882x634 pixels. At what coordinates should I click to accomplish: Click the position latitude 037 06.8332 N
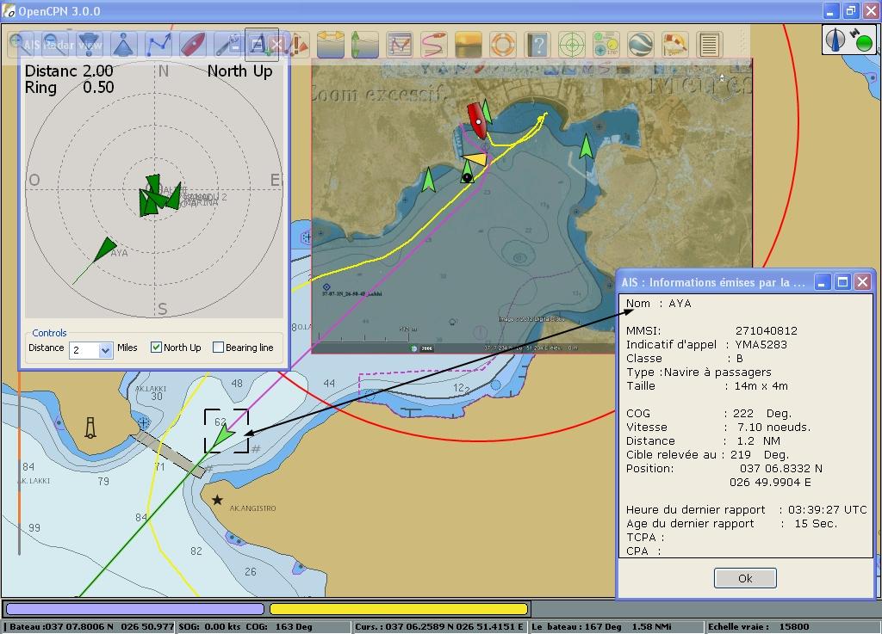pyautogui.click(x=780, y=468)
